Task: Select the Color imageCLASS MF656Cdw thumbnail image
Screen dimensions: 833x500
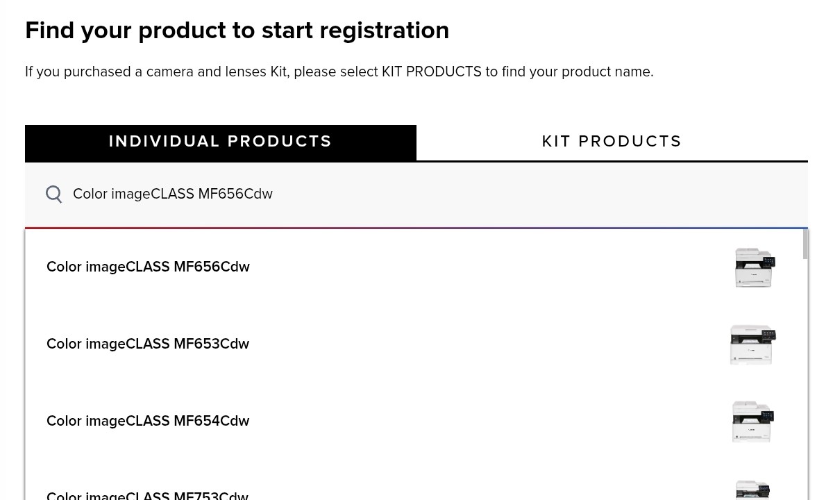Action: coord(754,267)
